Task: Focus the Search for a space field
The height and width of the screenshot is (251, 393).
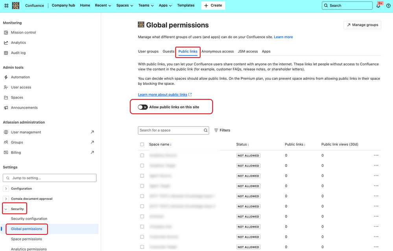Action: point(173,130)
